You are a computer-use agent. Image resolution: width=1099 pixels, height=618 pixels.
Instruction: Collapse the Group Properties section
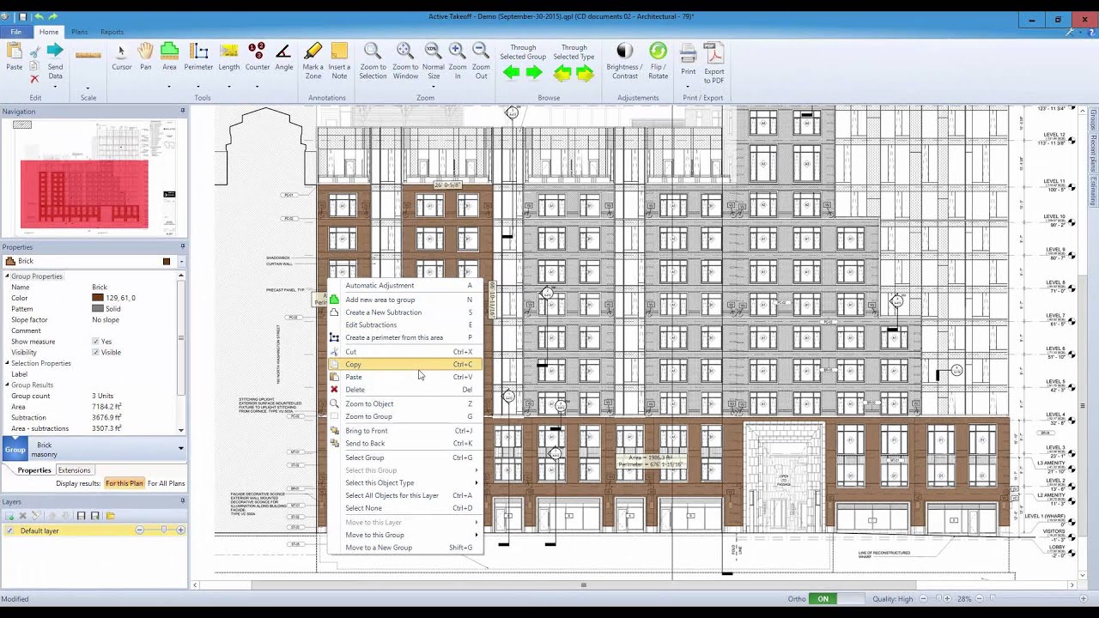click(x=8, y=276)
